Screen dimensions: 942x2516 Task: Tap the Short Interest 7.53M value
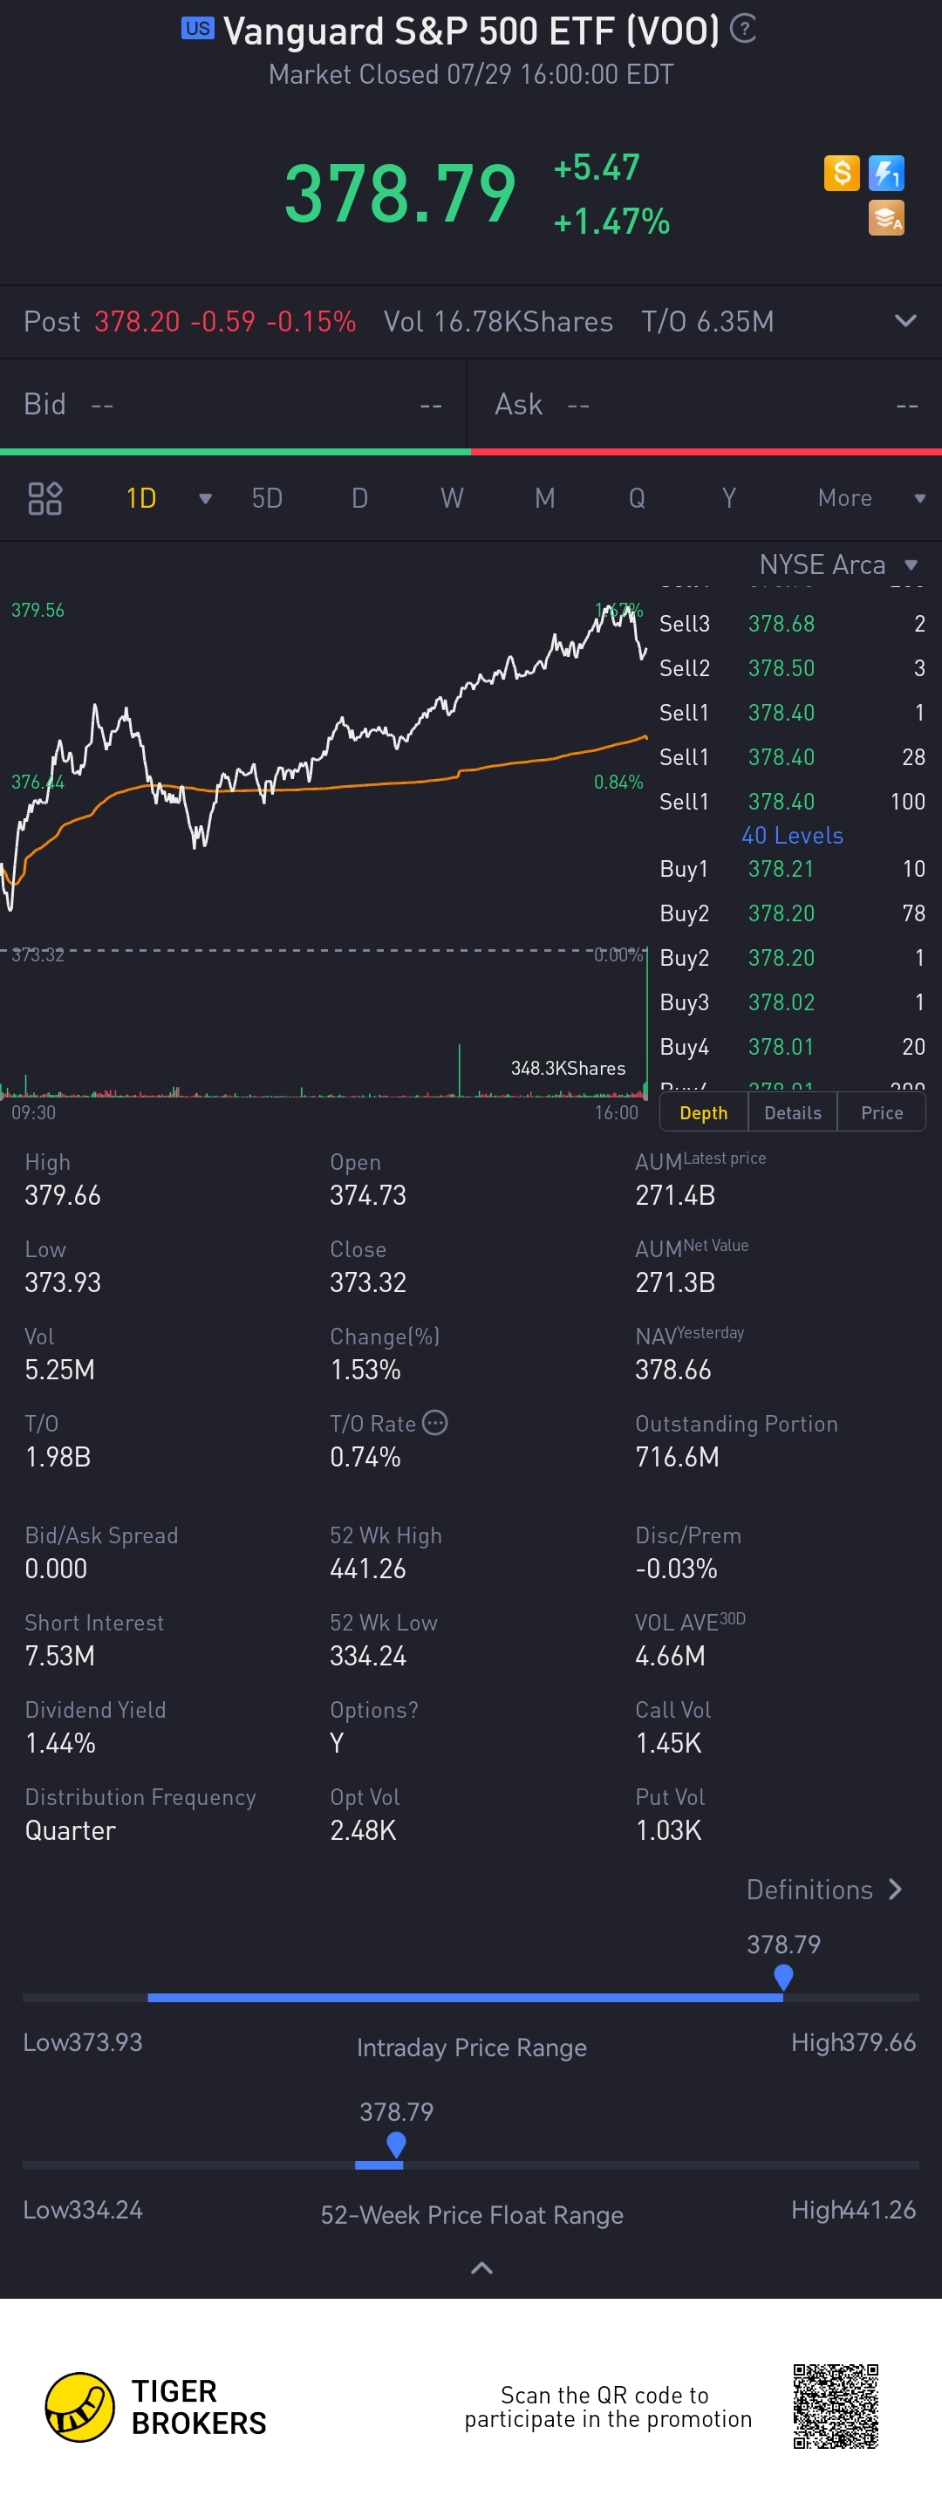point(59,1656)
